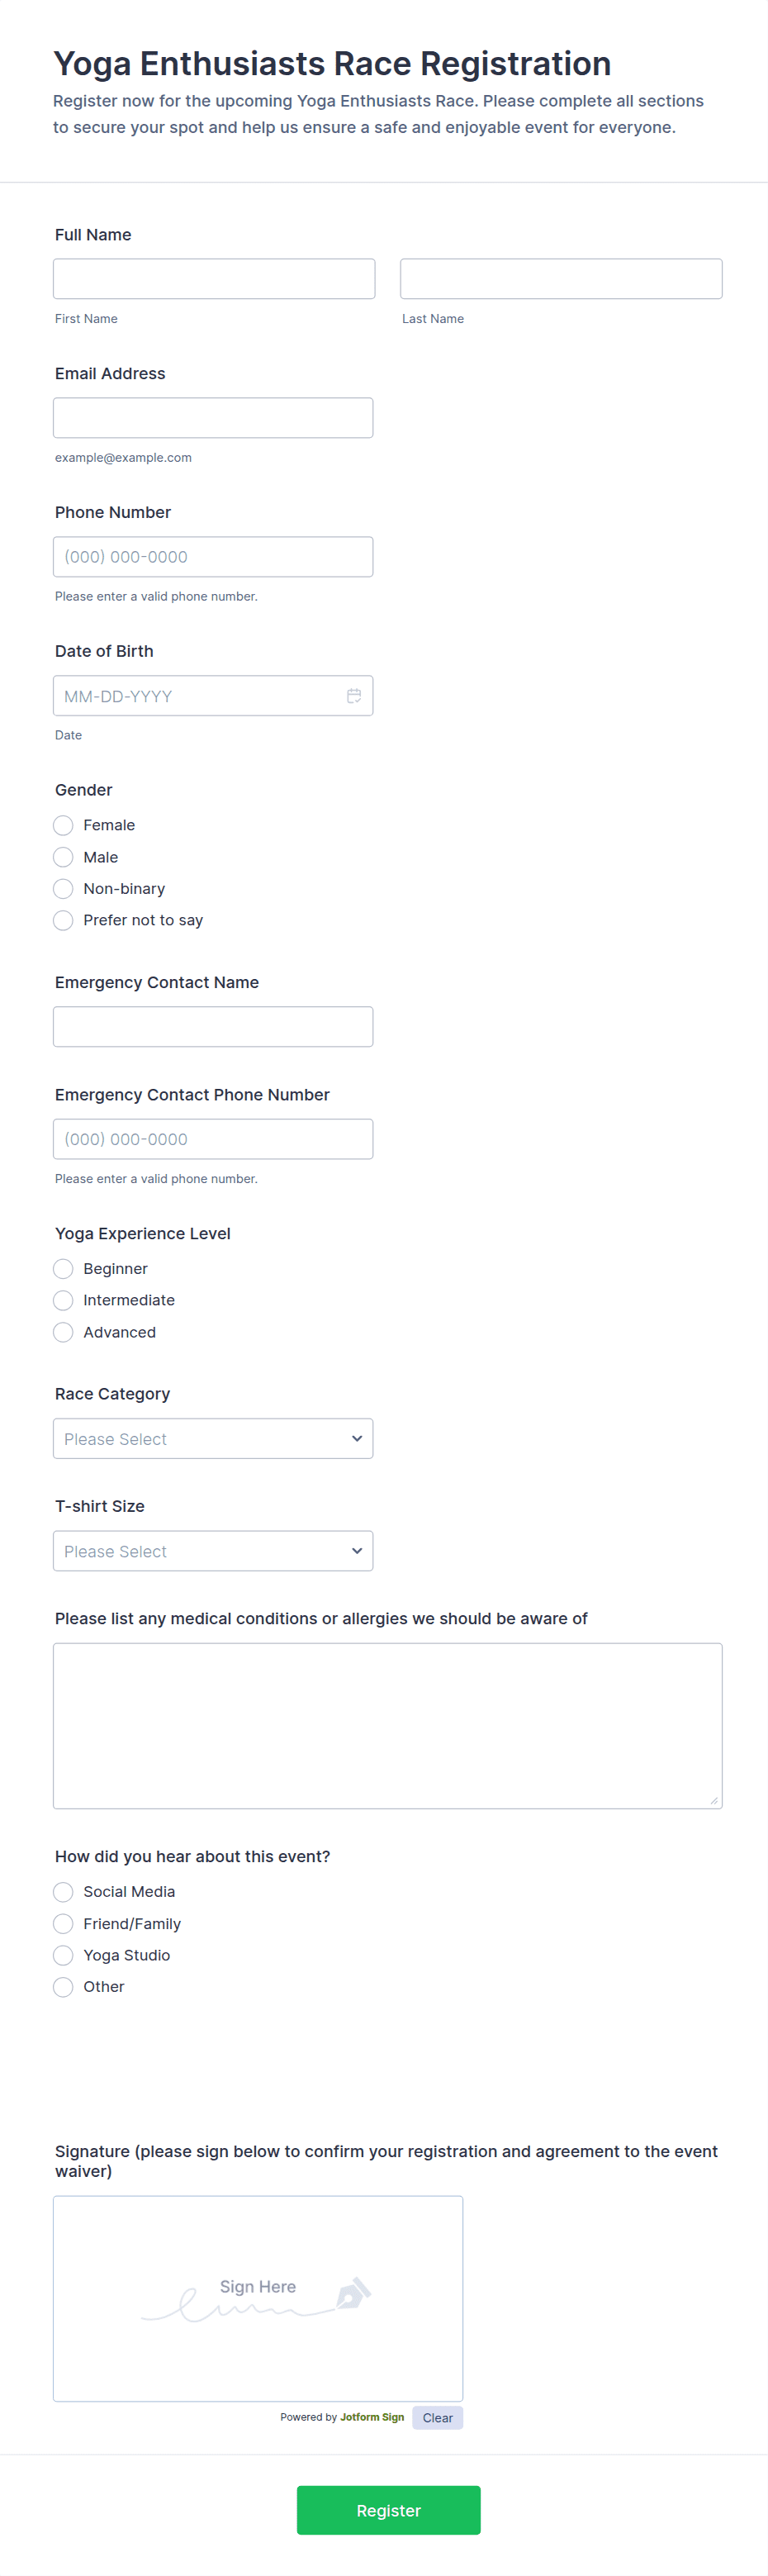Choose Social Media as referral source
Image resolution: width=768 pixels, height=2576 pixels.
[x=63, y=1892]
